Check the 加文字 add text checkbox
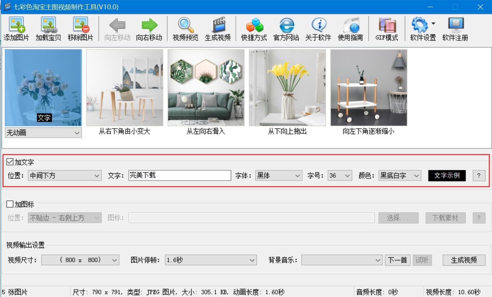The width and height of the screenshot is (492, 297). click(10, 162)
